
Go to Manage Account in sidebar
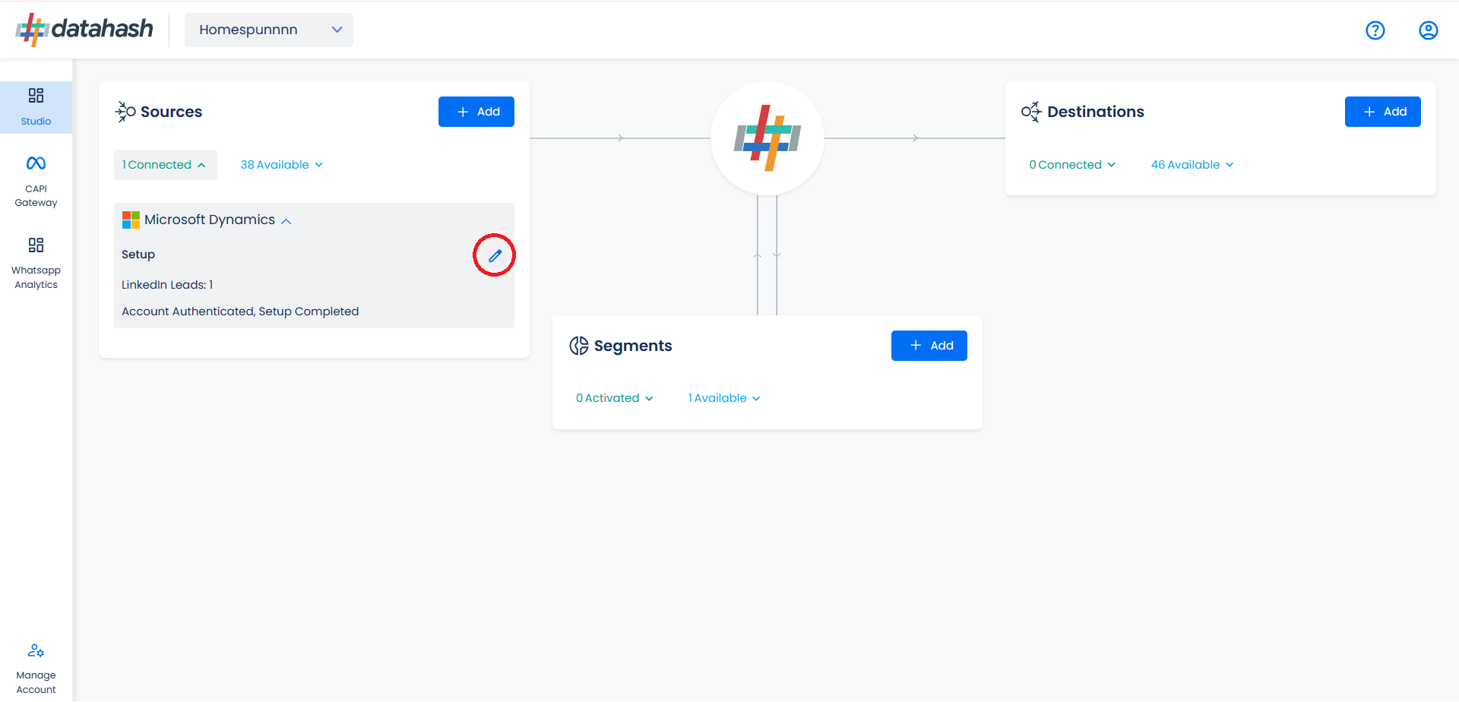click(36, 669)
